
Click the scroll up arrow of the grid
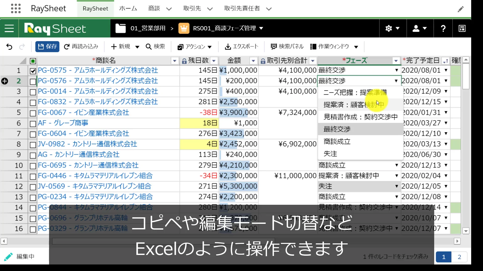click(x=466, y=60)
